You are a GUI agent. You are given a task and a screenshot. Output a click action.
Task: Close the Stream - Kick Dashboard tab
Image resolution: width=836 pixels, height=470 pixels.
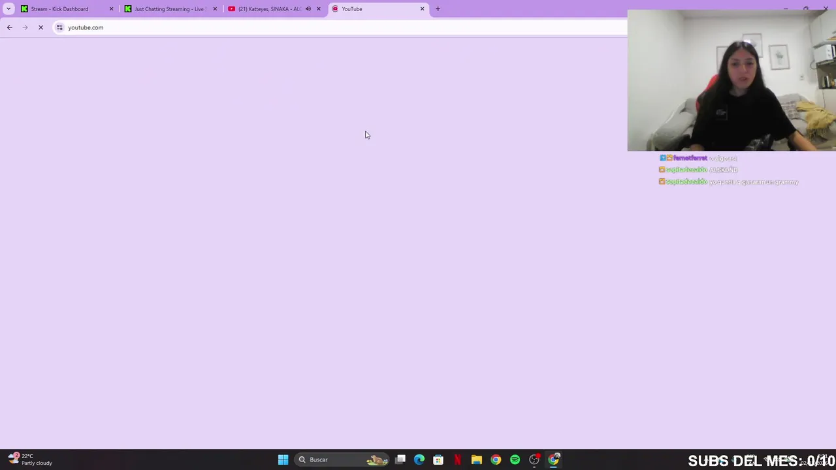coord(111,9)
